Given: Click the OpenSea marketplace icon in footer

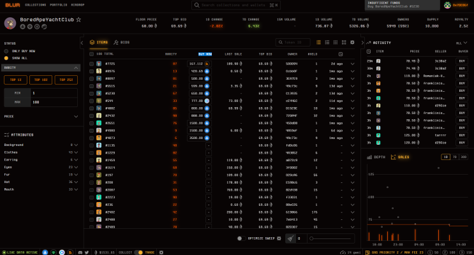Looking at the screenshot, I should coord(45,252).
